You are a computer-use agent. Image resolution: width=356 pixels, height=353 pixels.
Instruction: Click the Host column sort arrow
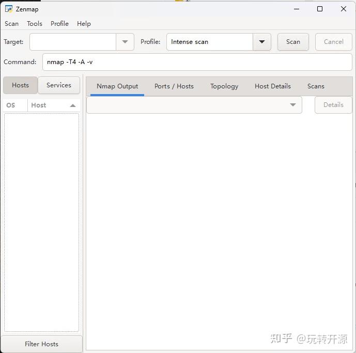(x=73, y=105)
